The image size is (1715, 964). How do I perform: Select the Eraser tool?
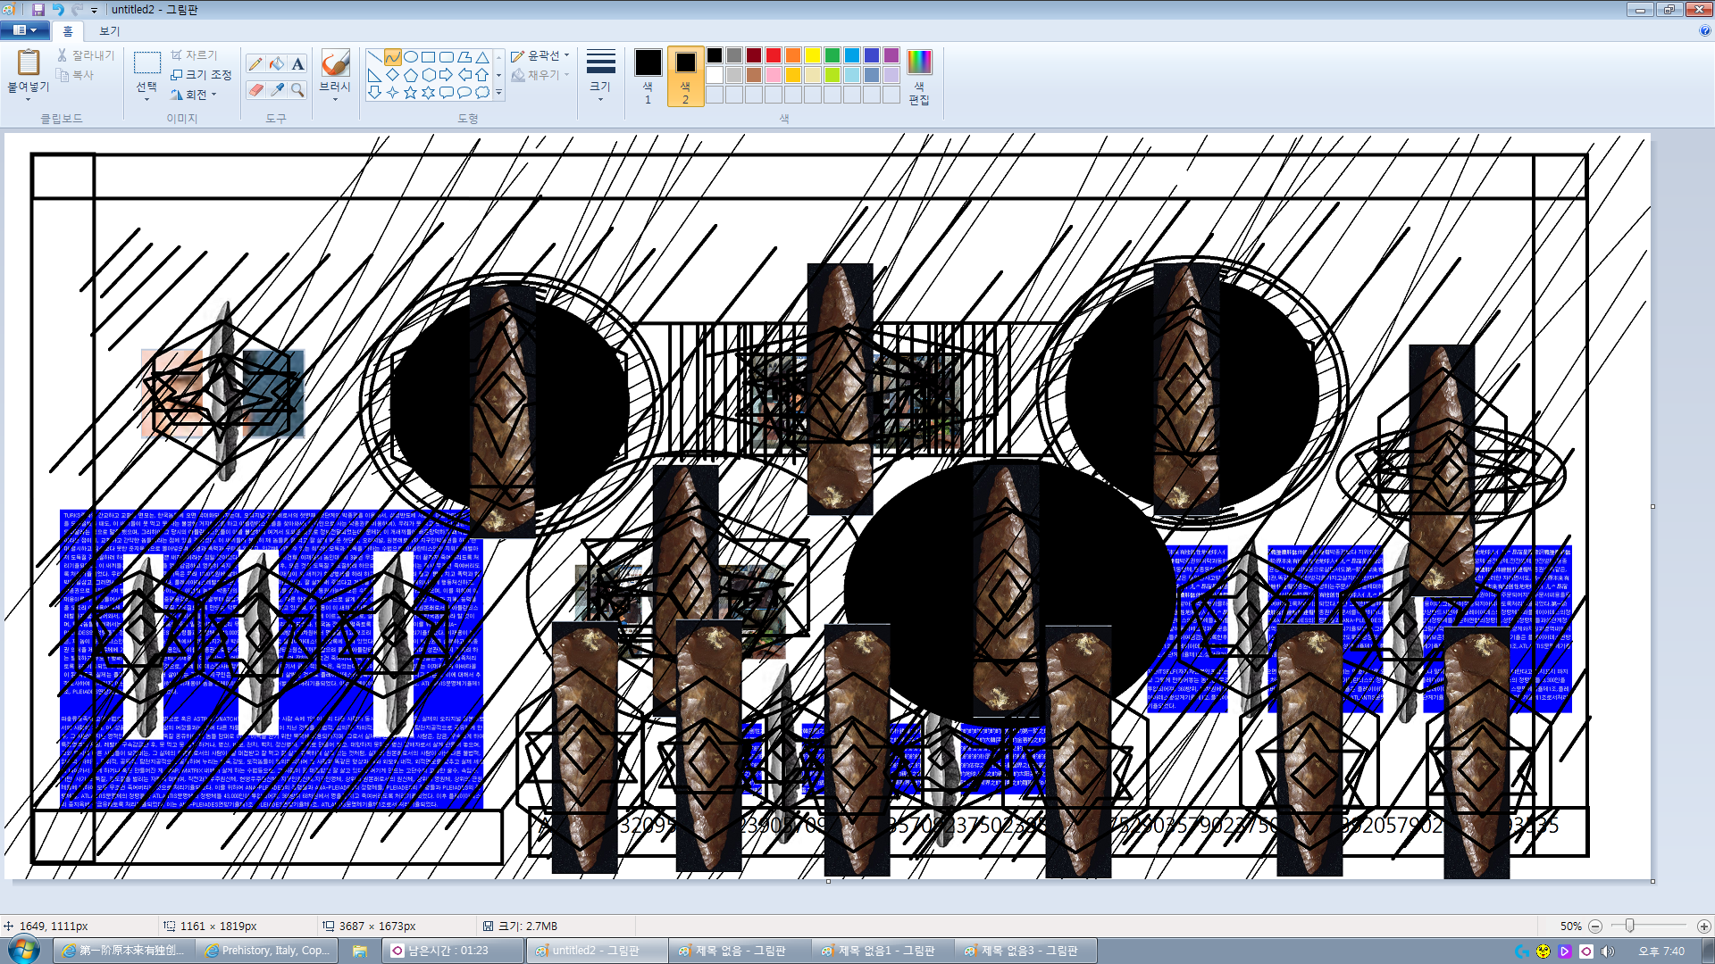pos(255,90)
